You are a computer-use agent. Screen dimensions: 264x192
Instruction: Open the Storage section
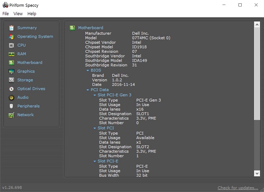pyautogui.click(x=25, y=80)
